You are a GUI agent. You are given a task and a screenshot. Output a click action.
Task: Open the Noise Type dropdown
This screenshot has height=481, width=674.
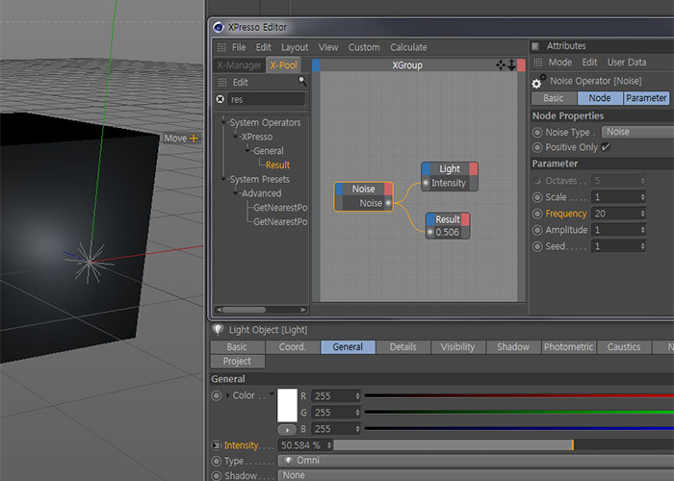(637, 132)
